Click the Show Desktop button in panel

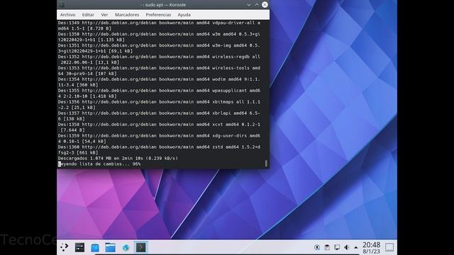pos(389,247)
